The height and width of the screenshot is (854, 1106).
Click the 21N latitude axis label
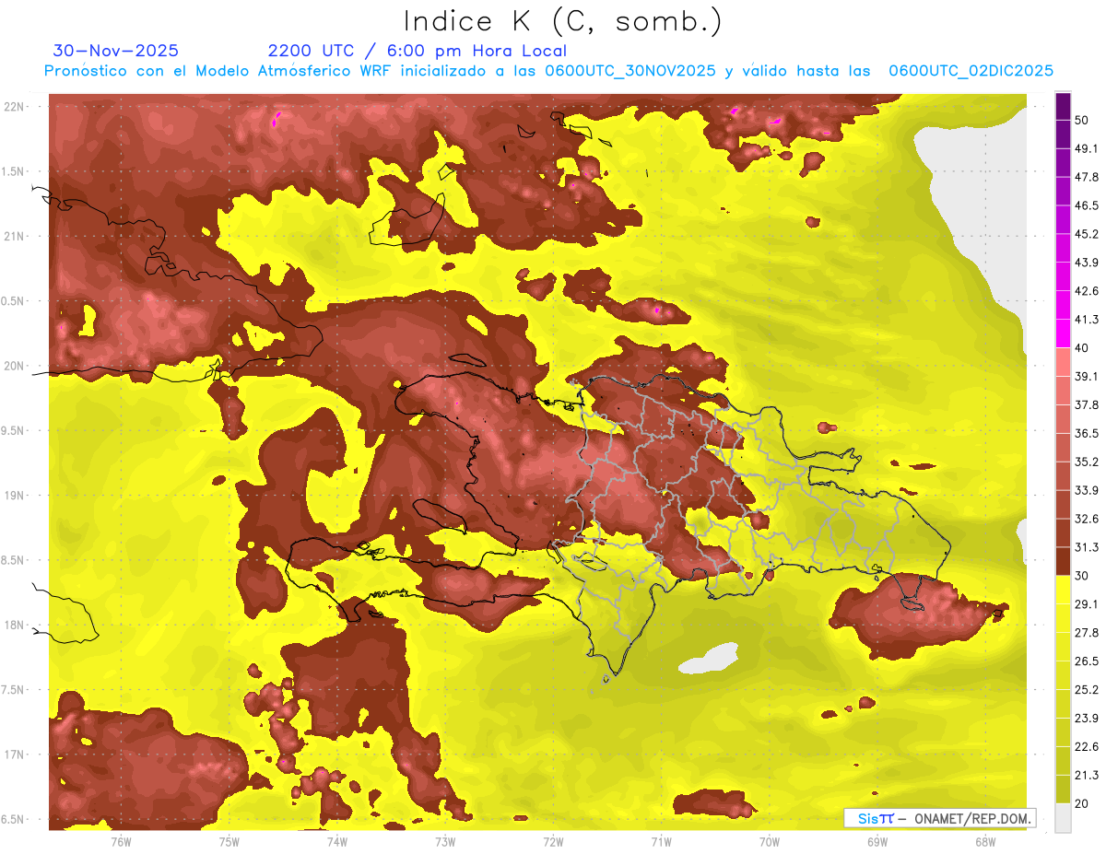coord(14,237)
